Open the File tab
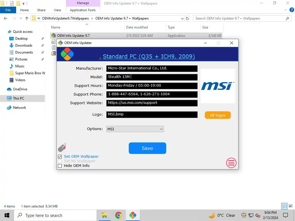295x221 pixels. click(8, 10)
